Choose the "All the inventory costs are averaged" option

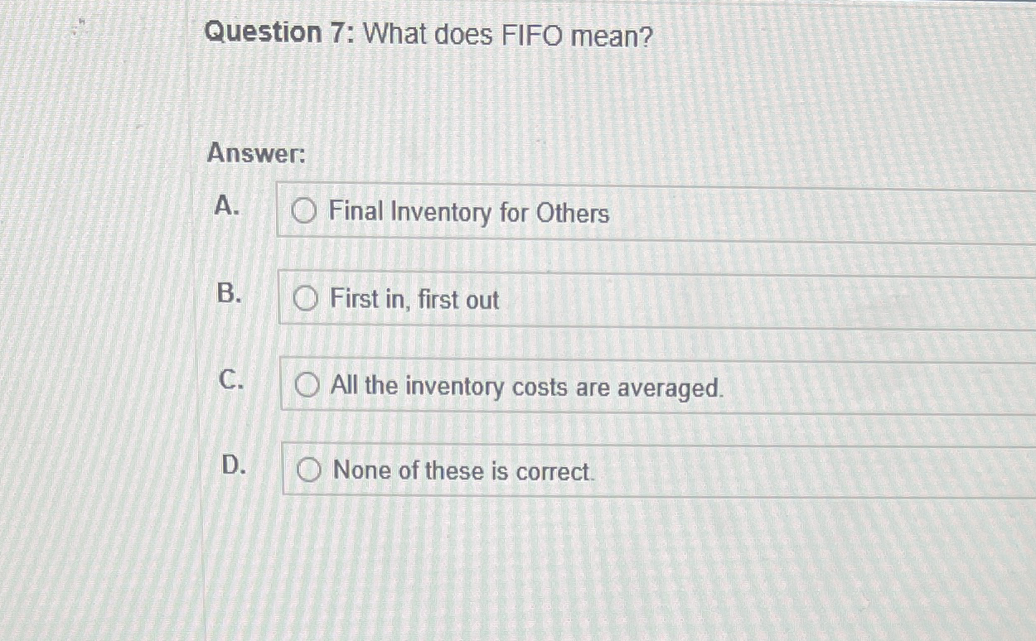(308, 383)
